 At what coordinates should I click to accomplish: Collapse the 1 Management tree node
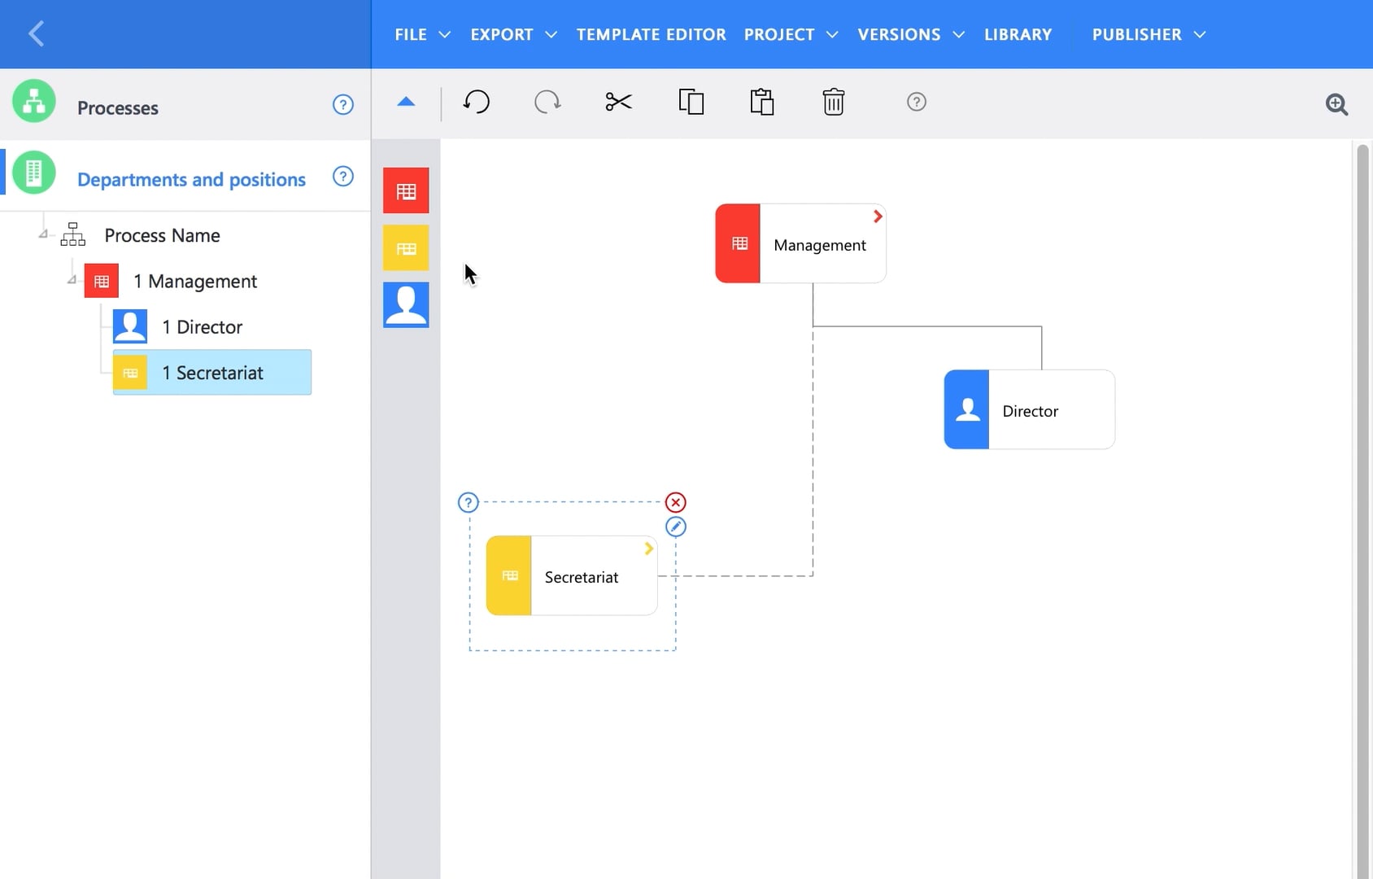(x=71, y=281)
